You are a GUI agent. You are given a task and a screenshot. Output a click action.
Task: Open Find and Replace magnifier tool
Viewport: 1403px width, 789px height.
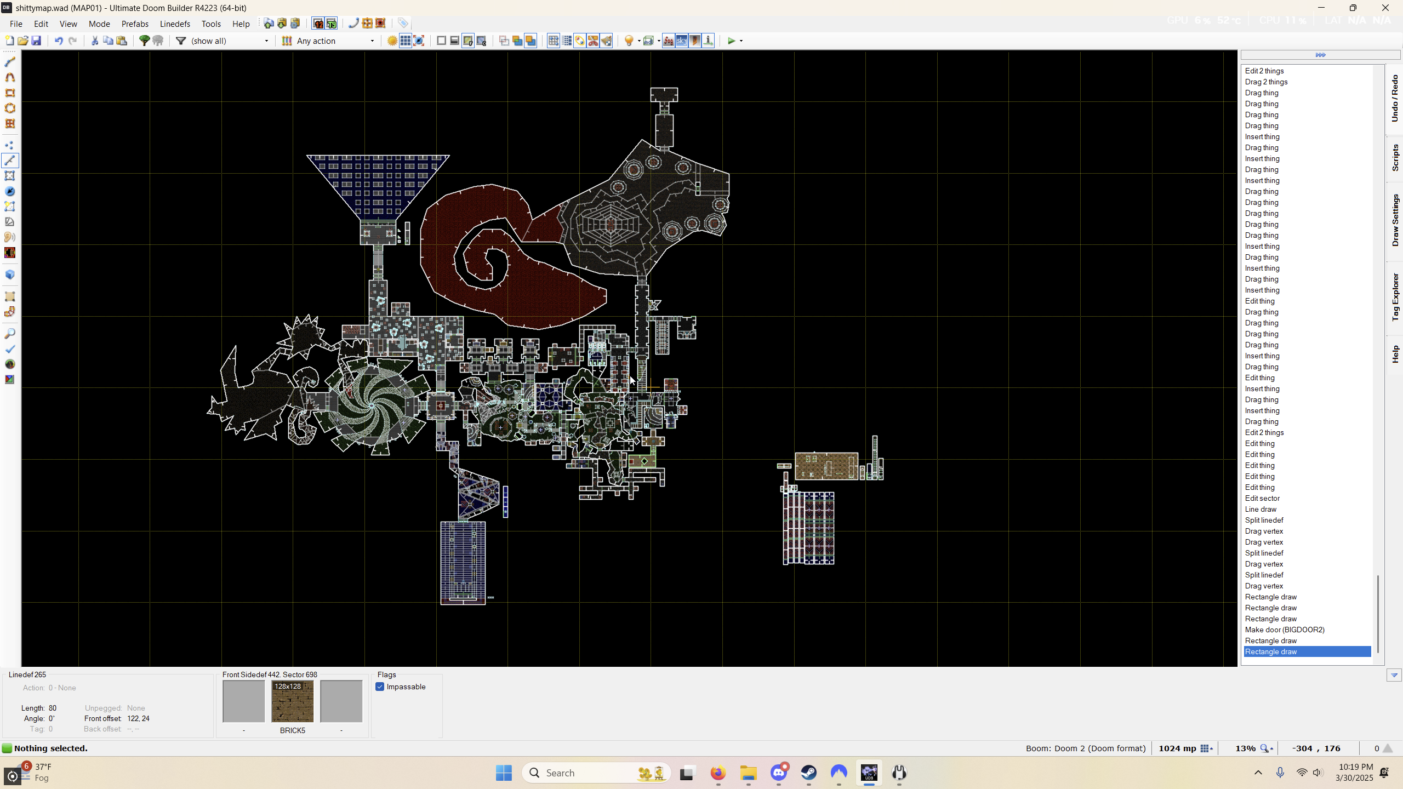tap(10, 334)
